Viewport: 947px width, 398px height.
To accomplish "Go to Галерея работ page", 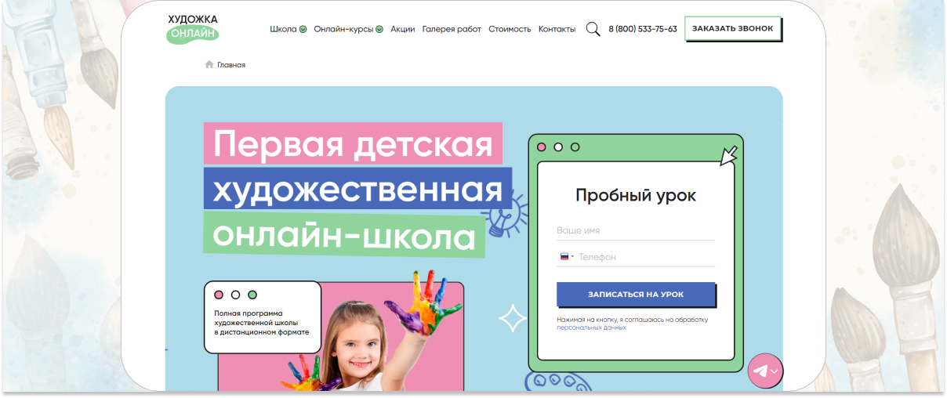I will (x=452, y=29).
